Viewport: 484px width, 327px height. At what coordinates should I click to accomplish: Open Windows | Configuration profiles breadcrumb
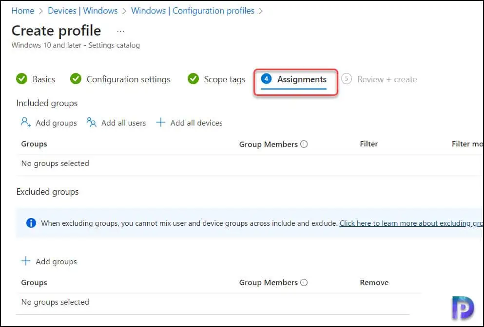[x=193, y=11]
